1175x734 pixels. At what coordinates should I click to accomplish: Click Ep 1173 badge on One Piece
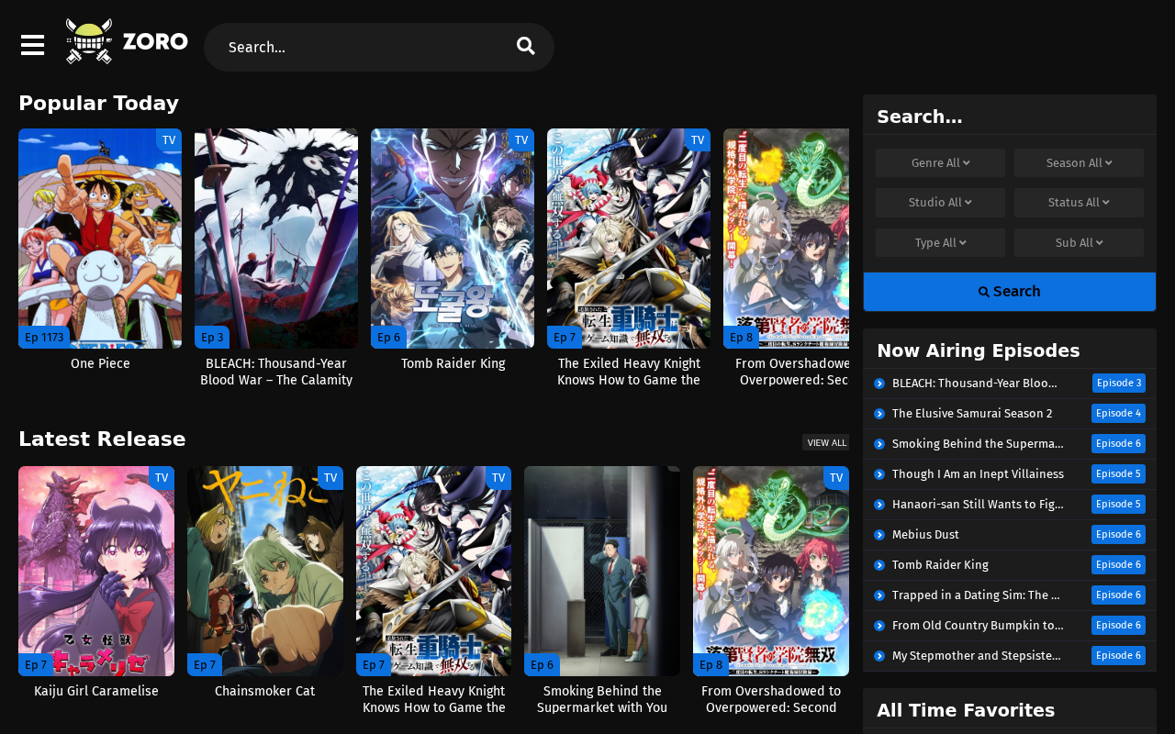(44, 338)
